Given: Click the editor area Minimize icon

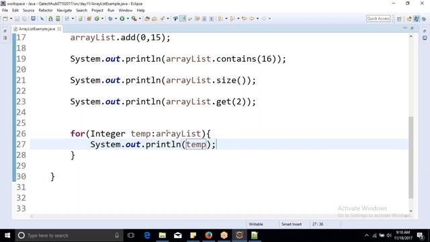Looking at the screenshot, I should coord(405,28).
